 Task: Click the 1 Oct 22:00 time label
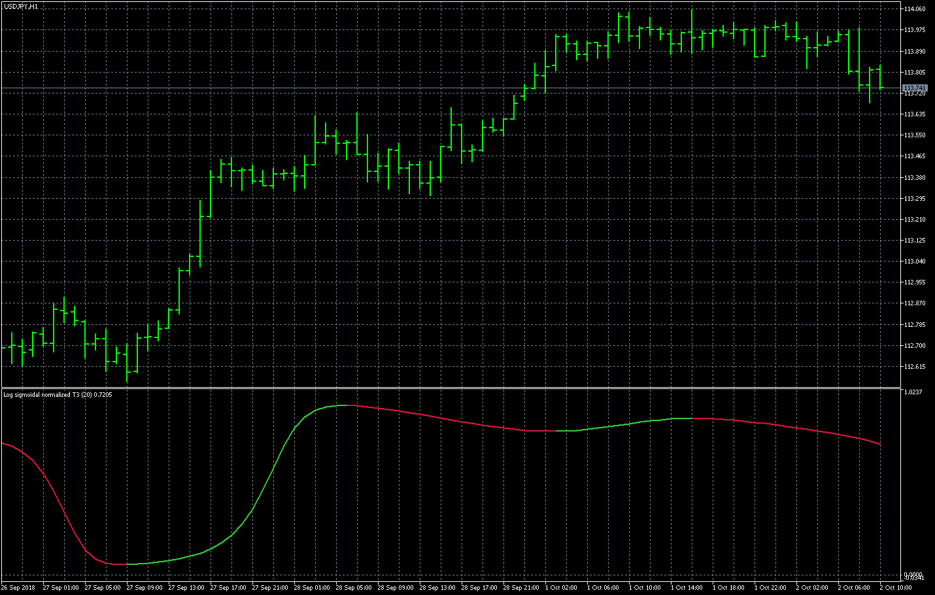pos(770,588)
